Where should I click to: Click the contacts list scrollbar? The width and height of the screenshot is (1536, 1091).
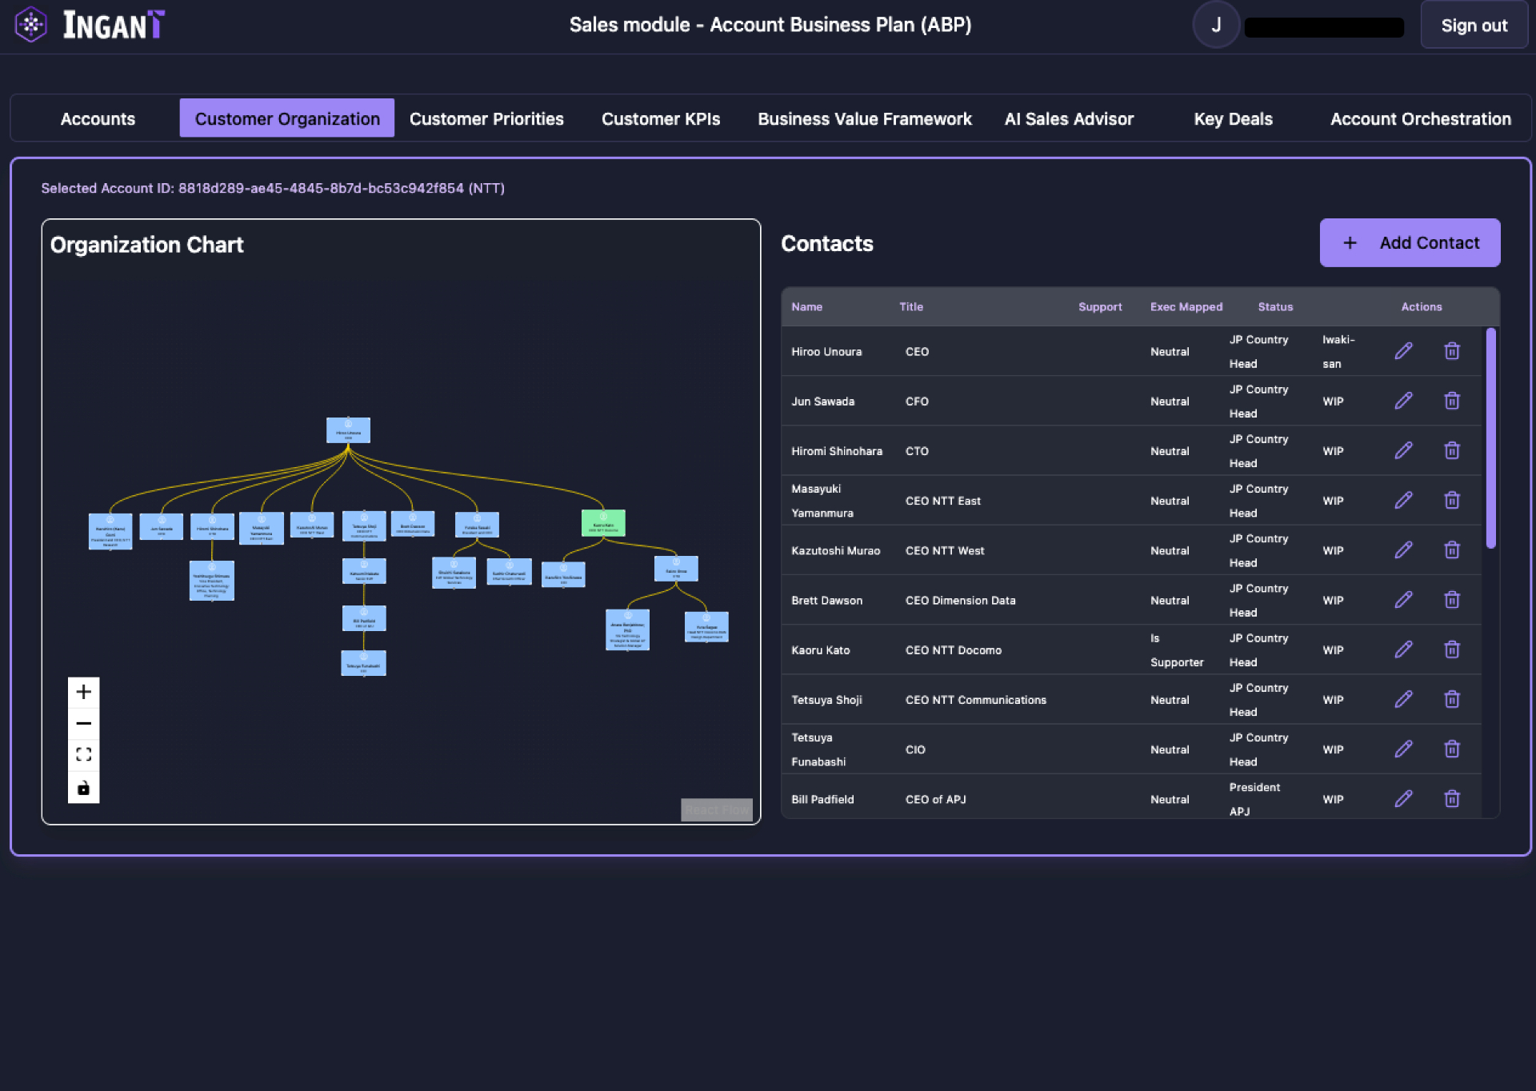[1490, 438]
